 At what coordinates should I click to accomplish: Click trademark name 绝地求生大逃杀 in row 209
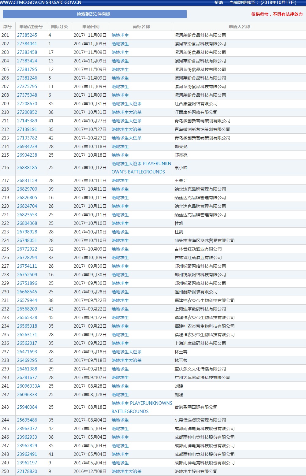pyautogui.click(x=127, y=104)
